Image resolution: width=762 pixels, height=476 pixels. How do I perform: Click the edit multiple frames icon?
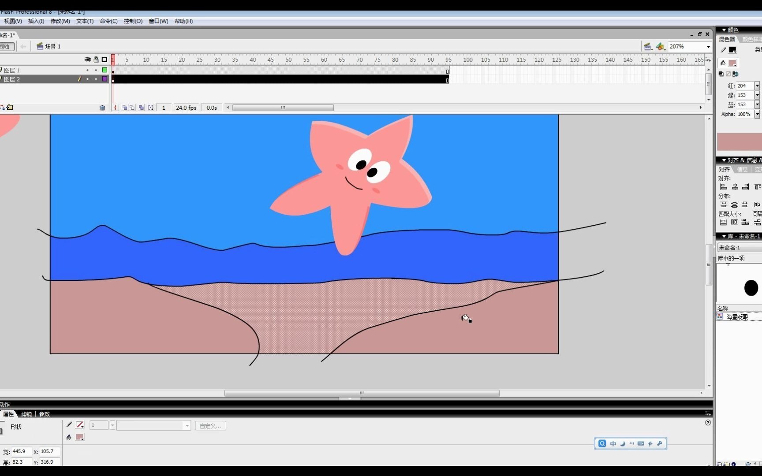tap(142, 108)
